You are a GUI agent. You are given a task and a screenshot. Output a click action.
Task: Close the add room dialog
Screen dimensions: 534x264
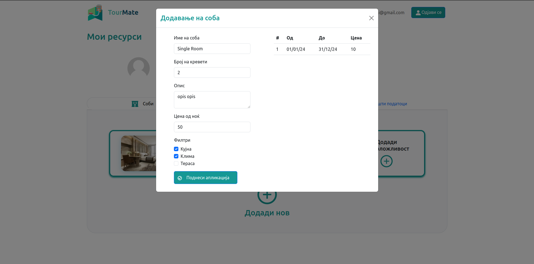371,18
